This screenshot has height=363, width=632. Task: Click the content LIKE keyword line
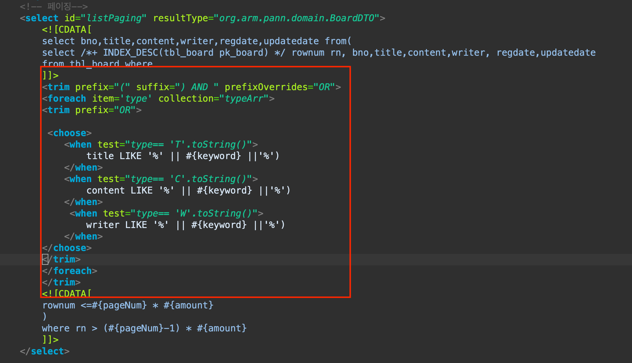188,190
